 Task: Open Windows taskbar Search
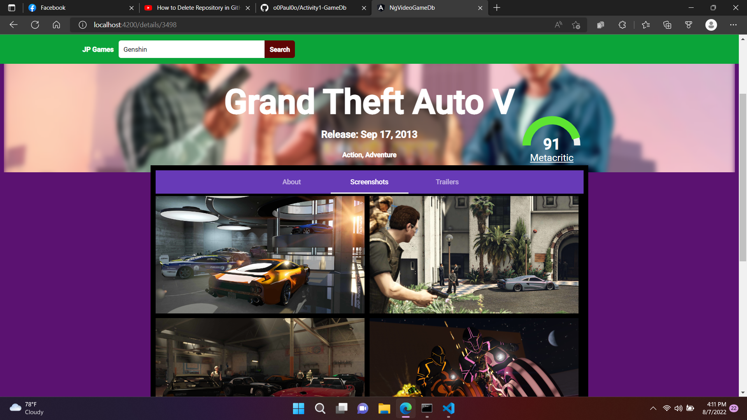click(320, 408)
